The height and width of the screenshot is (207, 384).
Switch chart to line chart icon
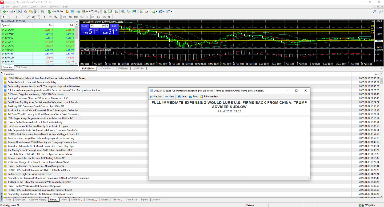point(116,11)
